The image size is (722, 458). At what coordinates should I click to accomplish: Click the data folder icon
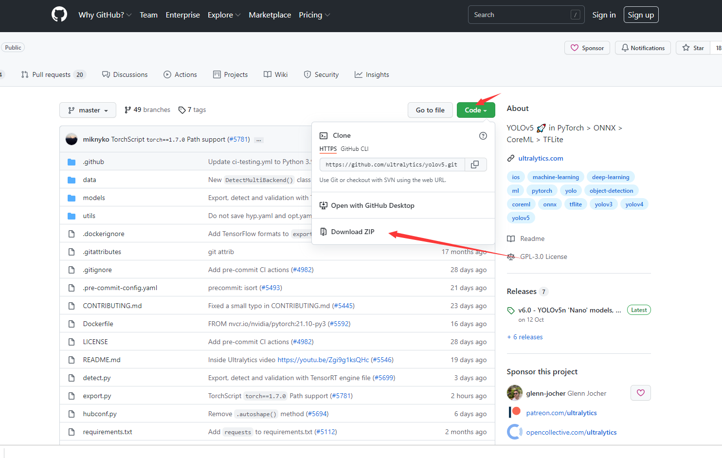(x=72, y=180)
